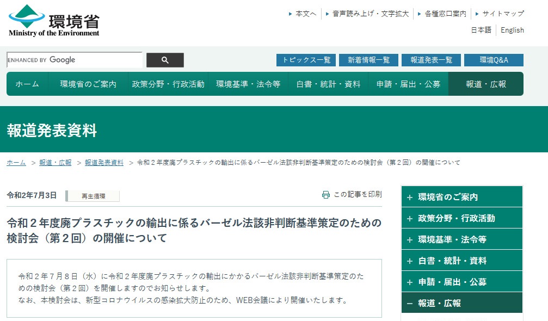Open the 報道発表一覧 button
Screen dimensions: 548x321
[x=431, y=60]
